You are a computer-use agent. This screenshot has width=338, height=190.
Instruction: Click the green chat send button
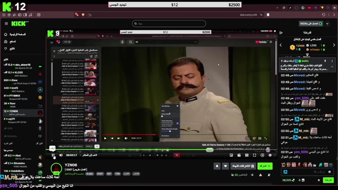click(x=328, y=180)
